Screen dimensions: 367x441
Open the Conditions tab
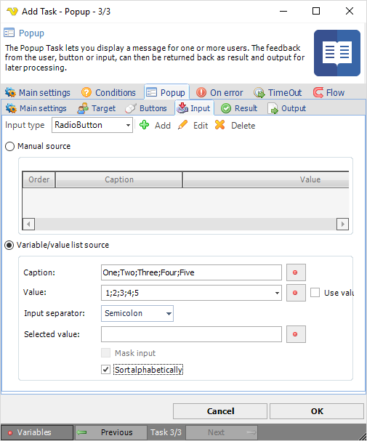point(108,92)
